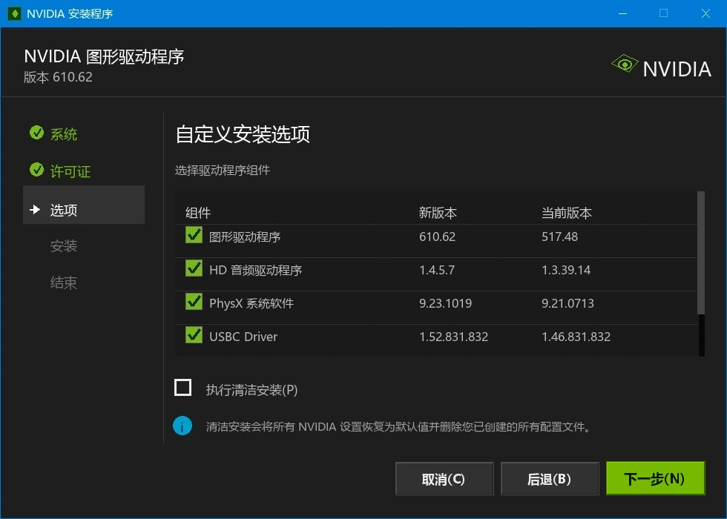Click the 取消(C) button
This screenshot has height=519, width=727.
click(444, 479)
